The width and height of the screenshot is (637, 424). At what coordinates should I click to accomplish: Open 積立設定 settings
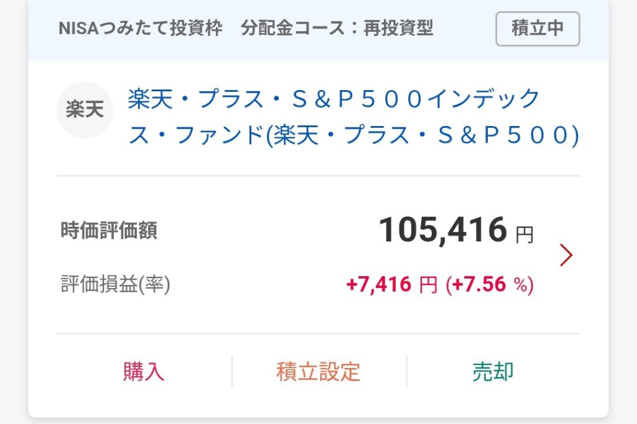point(318,371)
